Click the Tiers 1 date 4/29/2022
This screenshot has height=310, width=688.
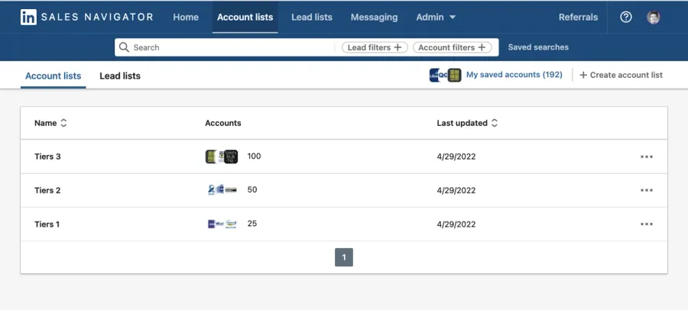456,224
